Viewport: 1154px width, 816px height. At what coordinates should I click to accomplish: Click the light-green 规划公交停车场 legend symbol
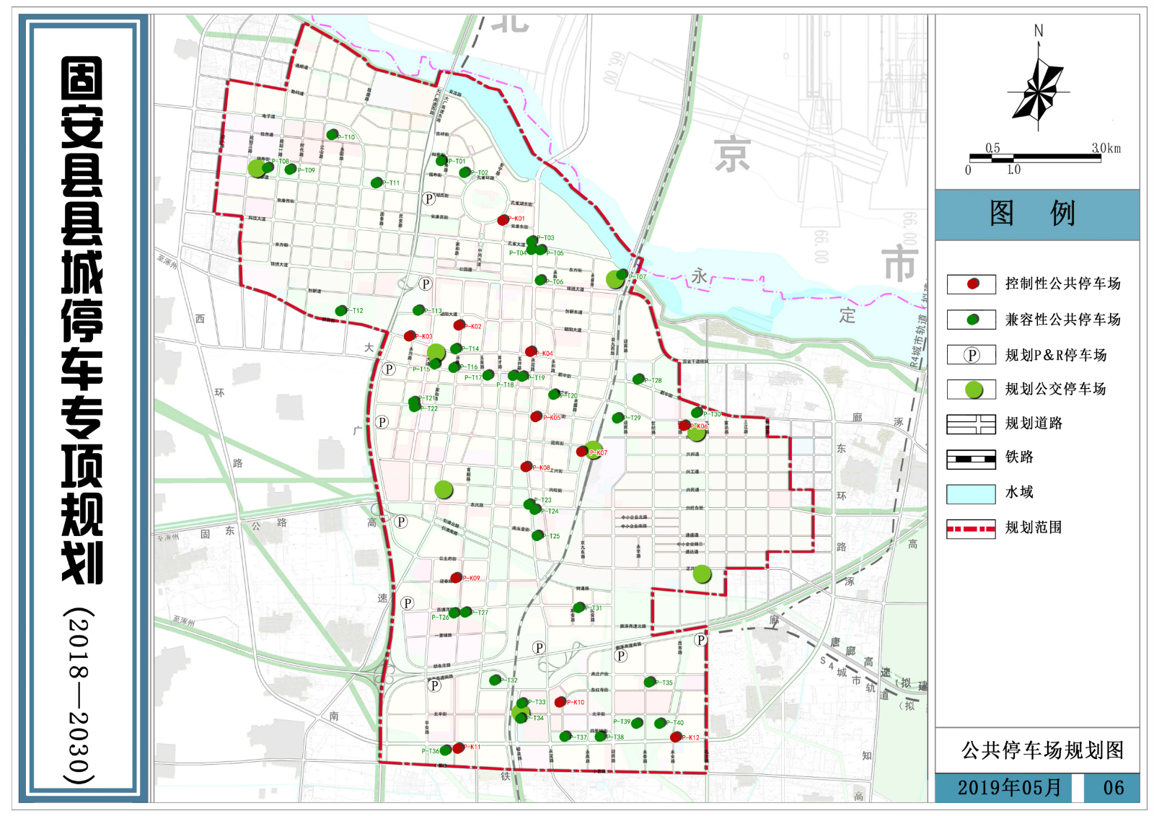tap(972, 389)
